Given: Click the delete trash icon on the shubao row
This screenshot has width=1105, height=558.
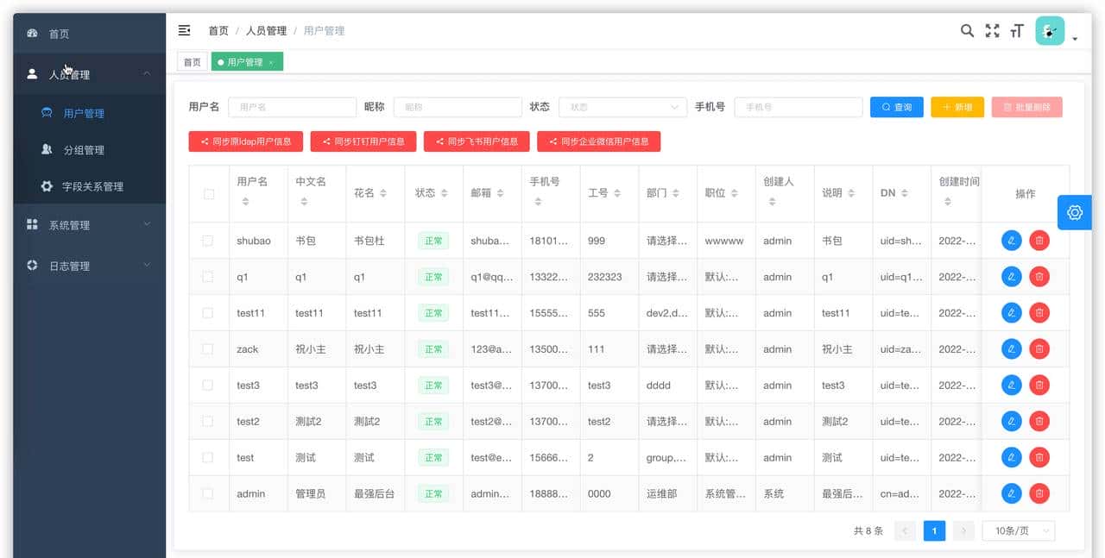Looking at the screenshot, I should click(1039, 241).
